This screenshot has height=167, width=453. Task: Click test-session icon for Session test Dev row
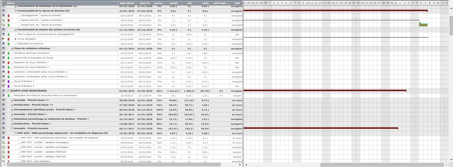(4, 20)
